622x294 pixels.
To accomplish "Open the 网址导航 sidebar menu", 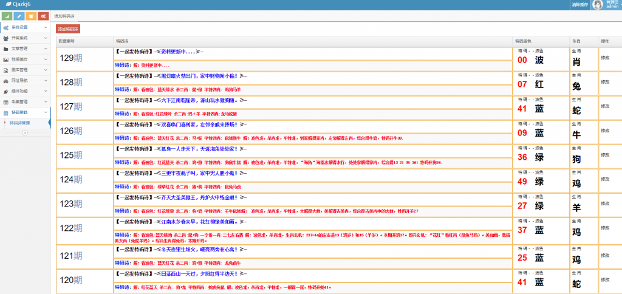I will (24, 80).
